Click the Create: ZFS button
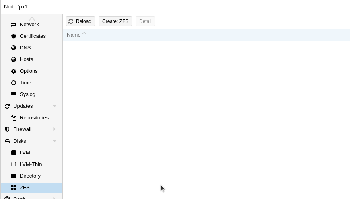The width and height of the screenshot is (350, 199). click(x=115, y=21)
